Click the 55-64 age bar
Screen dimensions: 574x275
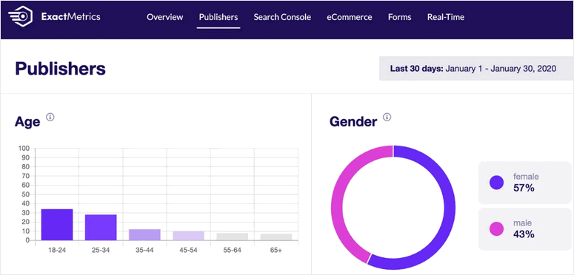click(232, 237)
